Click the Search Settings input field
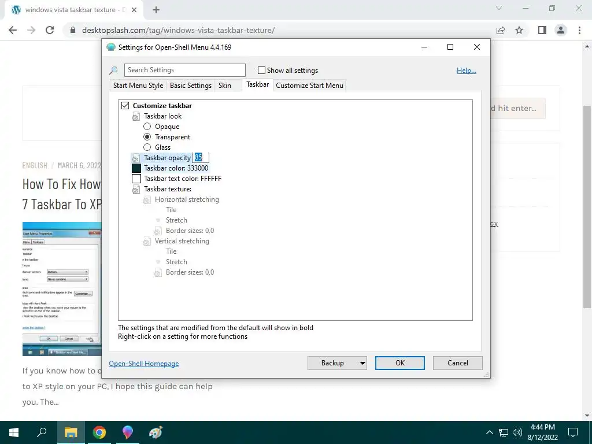The width and height of the screenshot is (592, 444). [184, 70]
